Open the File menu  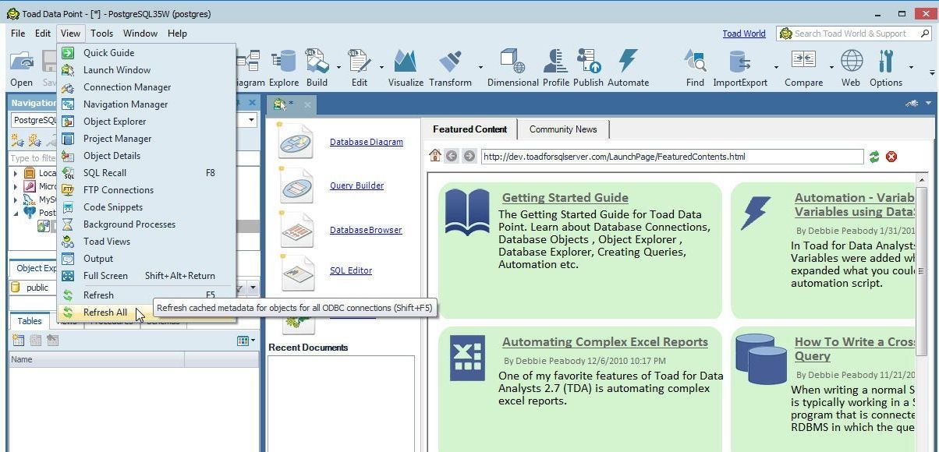18,34
